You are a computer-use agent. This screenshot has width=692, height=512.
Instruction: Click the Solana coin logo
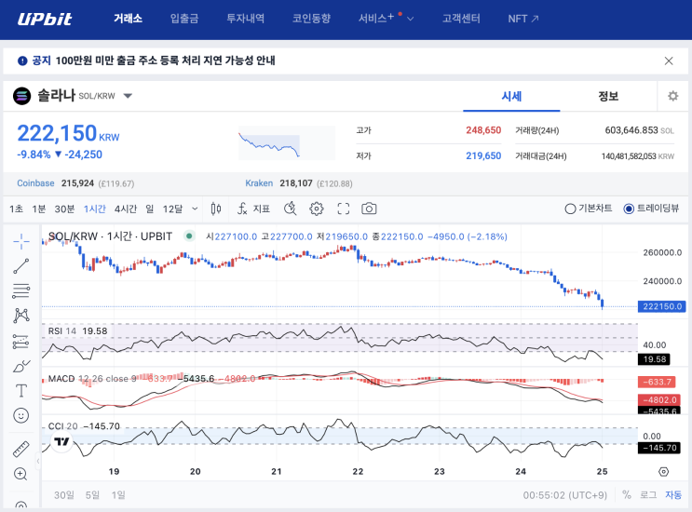(x=21, y=96)
